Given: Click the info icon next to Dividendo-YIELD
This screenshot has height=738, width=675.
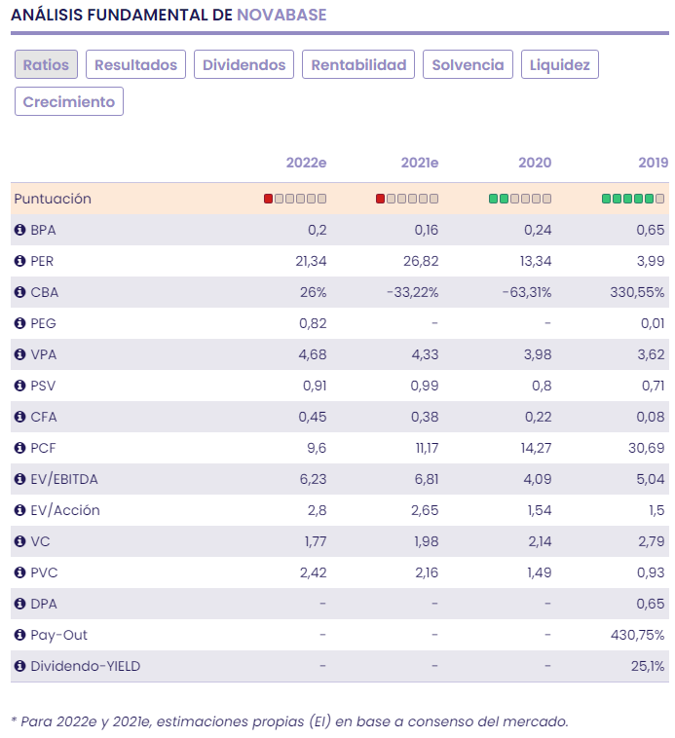Looking at the screenshot, I should (x=19, y=666).
